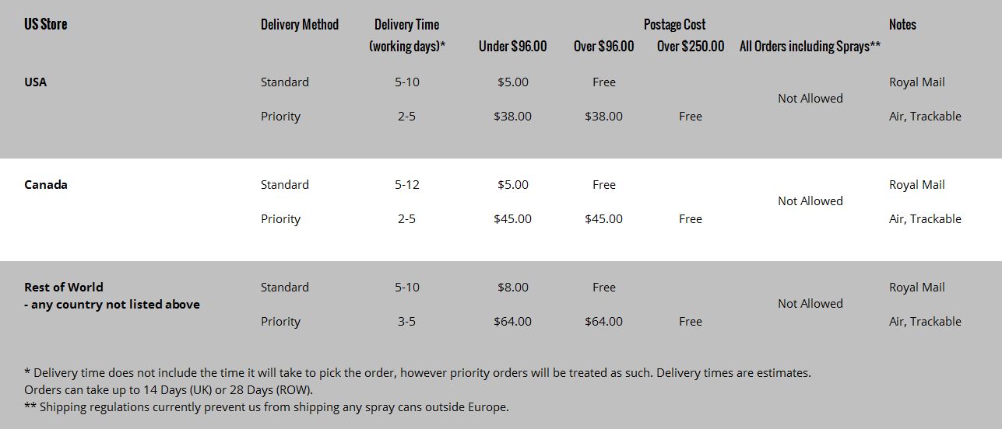
Task: Click the Under $96.00 column heading
Action: tap(512, 47)
